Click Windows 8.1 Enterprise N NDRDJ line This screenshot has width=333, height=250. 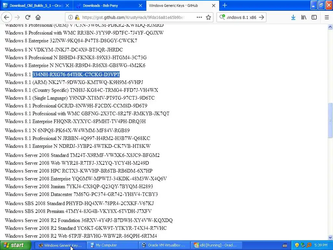click(78, 146)
